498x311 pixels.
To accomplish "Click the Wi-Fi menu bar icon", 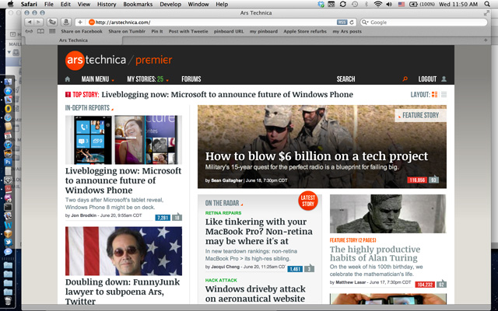I will (377, 4).
